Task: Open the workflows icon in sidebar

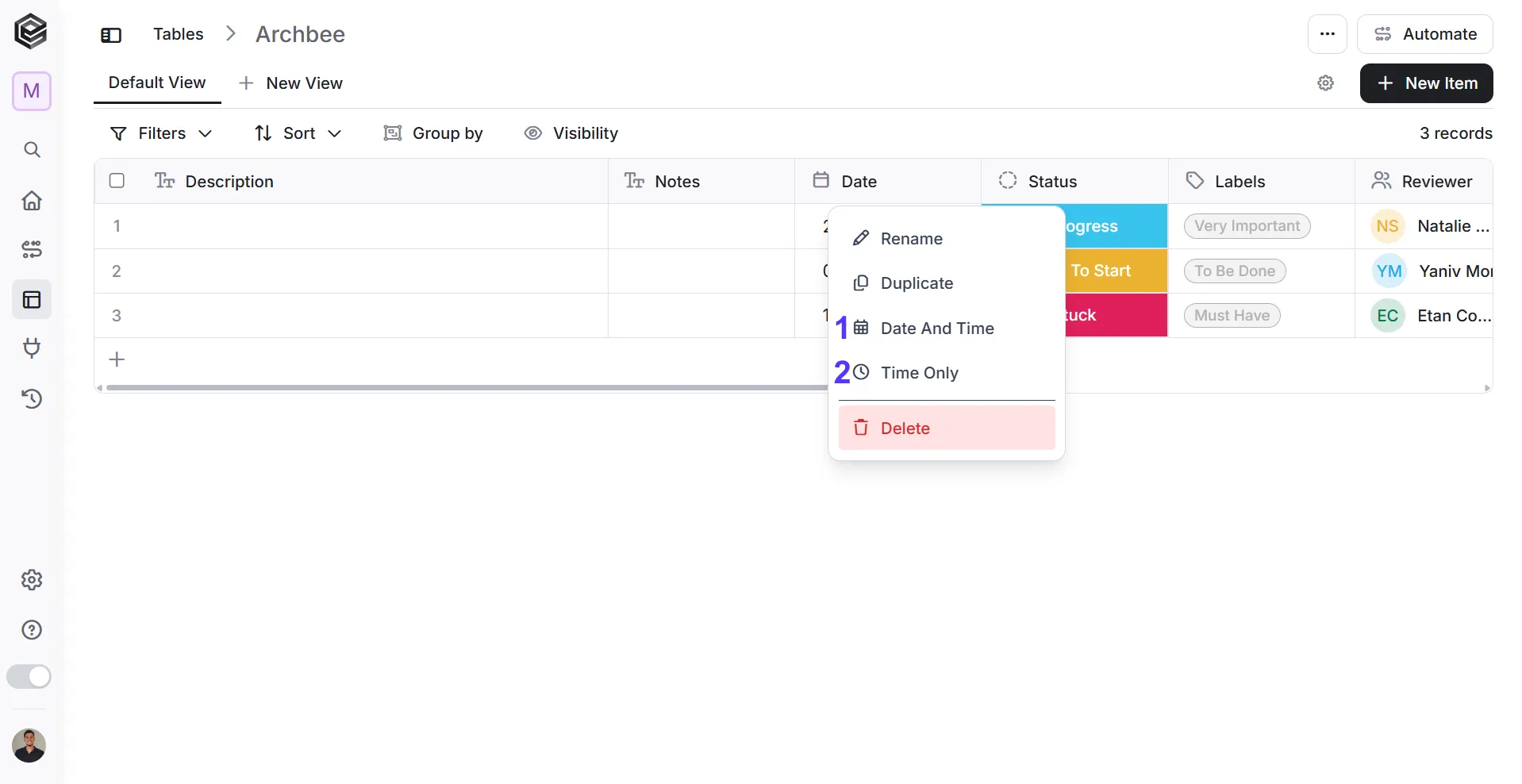Action: coord(32,249)
